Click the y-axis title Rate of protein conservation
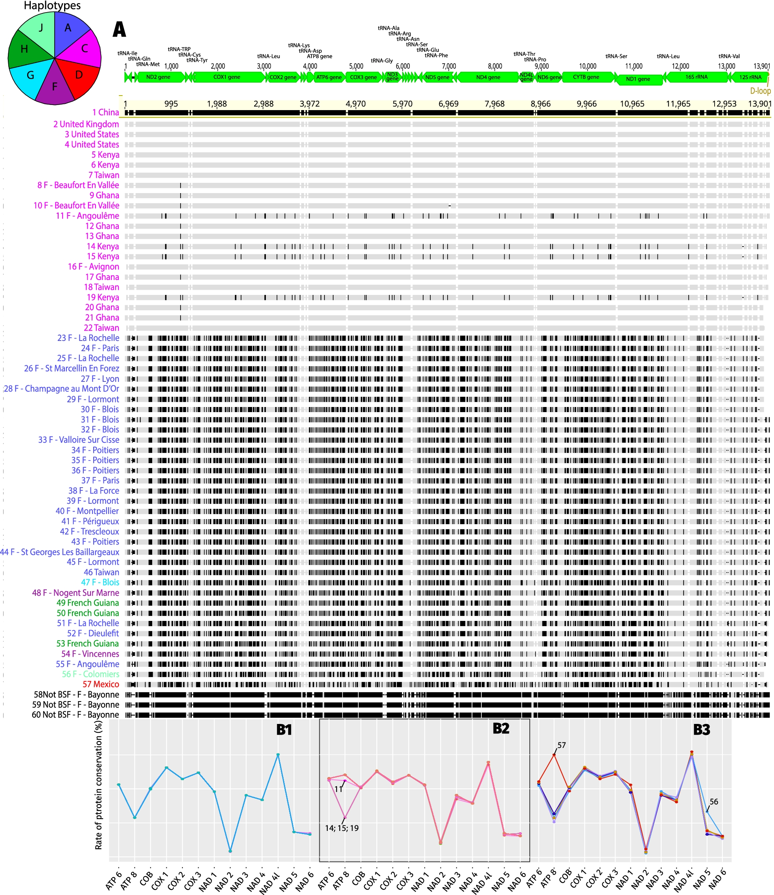Screen dimensions: 774x895 pos(99,785)
